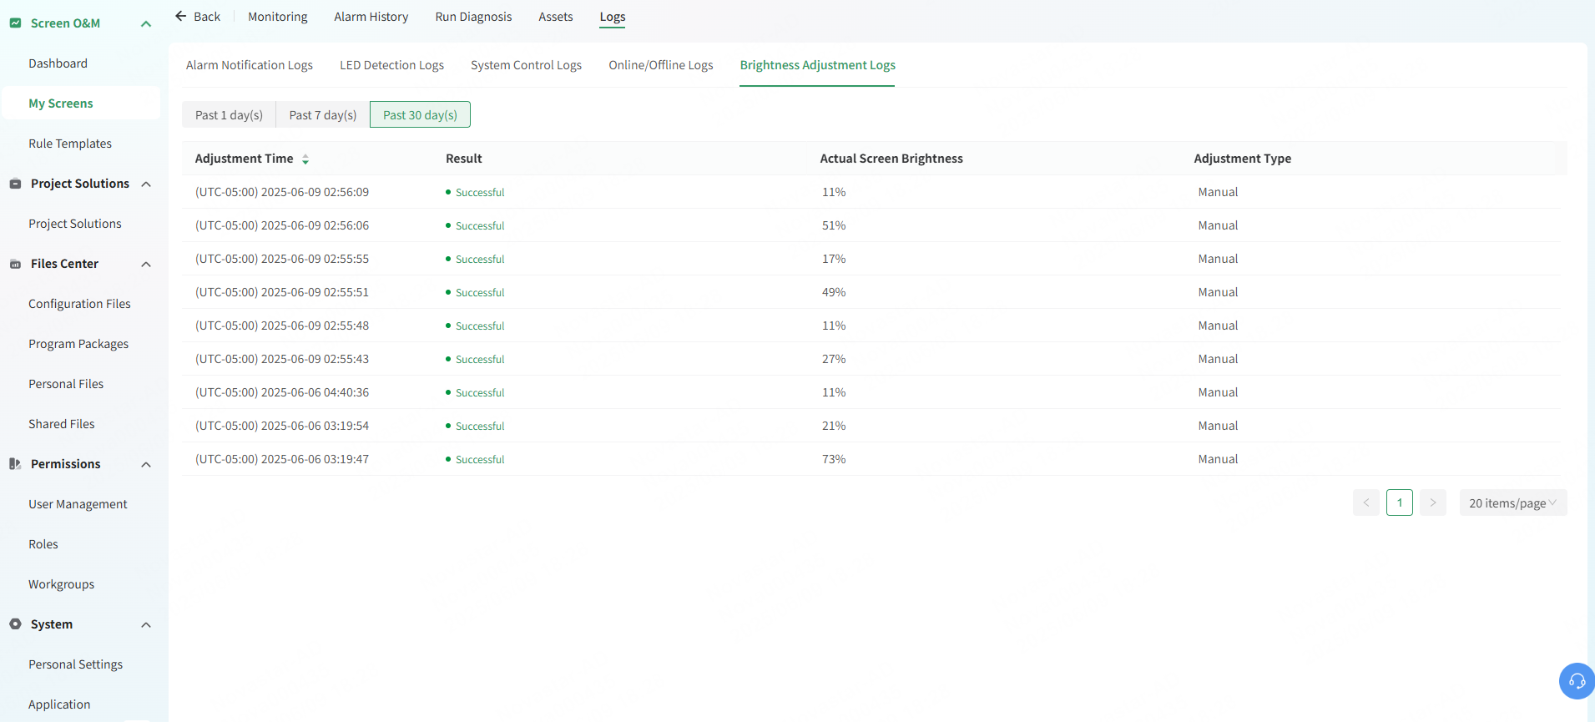Open the Alarm History top tab
The width and height of the screenshot is (1595, 722).
coord(371,17)
